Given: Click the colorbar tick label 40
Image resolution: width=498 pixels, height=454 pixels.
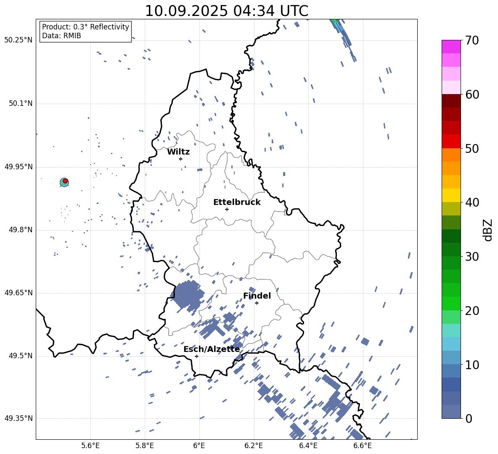Looking at the screenshot, I should tap(472, 202).
